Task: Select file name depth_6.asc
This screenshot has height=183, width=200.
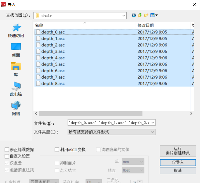Action: click(53, 71)
